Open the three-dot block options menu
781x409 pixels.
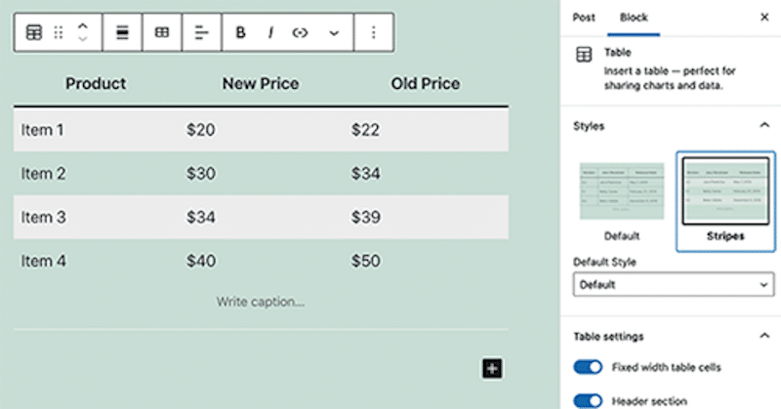coord(374,32)
